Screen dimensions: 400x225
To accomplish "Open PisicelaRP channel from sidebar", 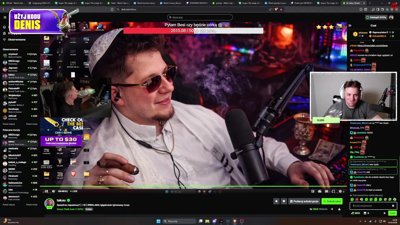I will click(20, 90).
